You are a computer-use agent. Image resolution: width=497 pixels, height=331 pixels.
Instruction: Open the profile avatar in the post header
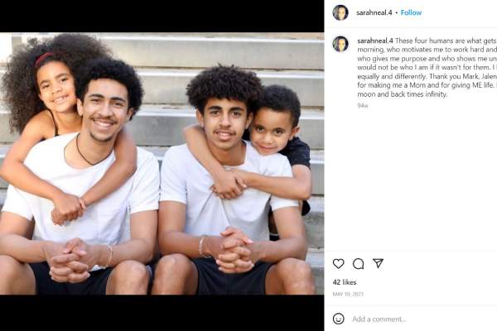pos(340,12)
